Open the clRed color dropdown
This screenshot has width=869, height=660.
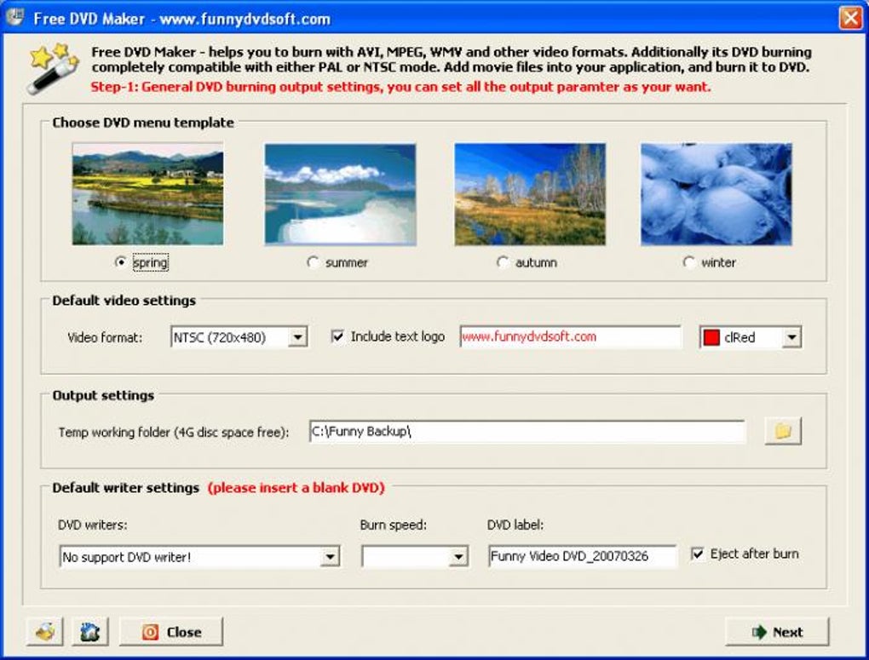click(x=791, y=337)
